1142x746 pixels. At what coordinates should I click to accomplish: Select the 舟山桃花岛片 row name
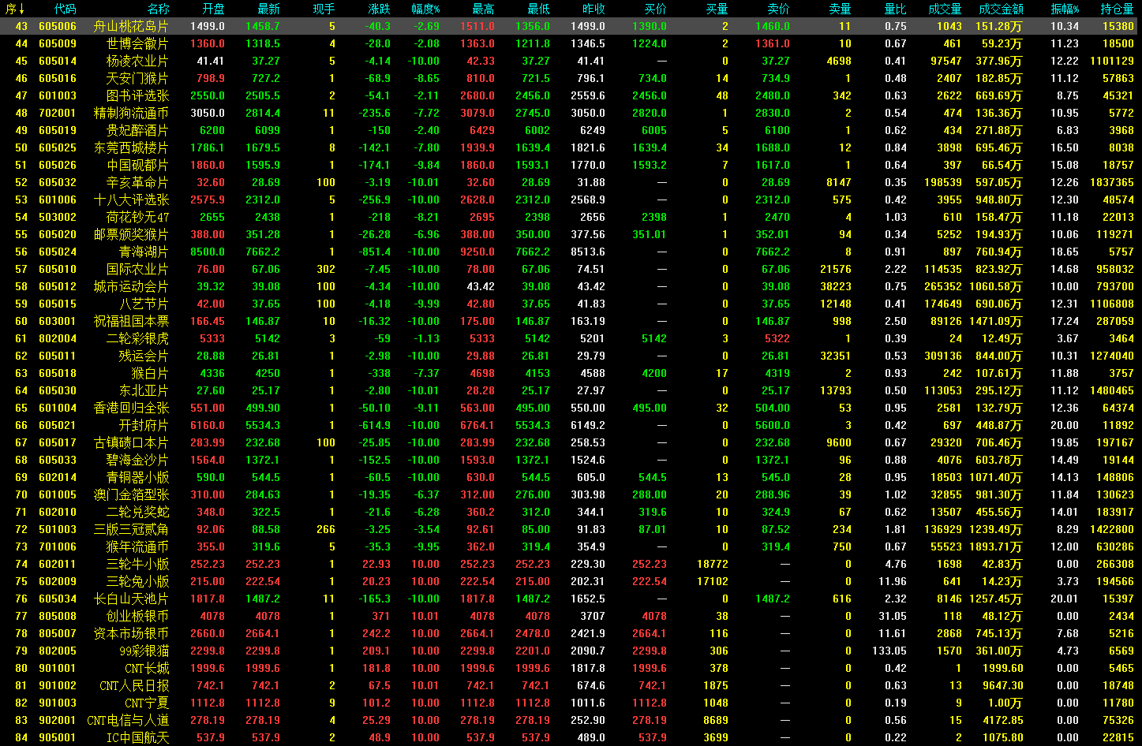point(130,26)
